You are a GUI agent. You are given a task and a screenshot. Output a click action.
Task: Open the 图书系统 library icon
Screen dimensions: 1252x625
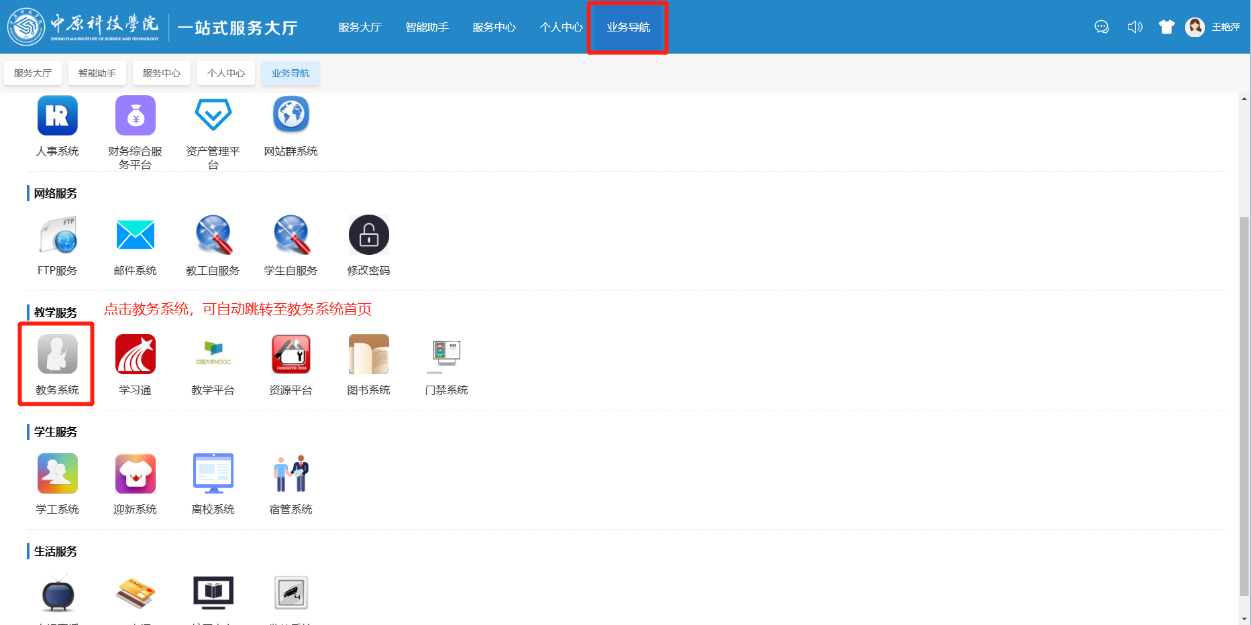click(368, 354)
